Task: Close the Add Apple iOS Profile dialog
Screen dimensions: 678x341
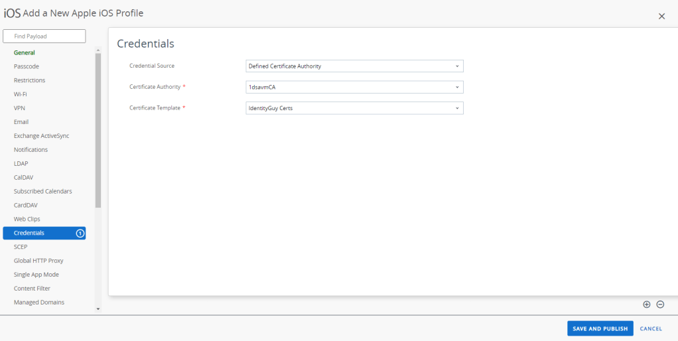Action: coord(661,16)
